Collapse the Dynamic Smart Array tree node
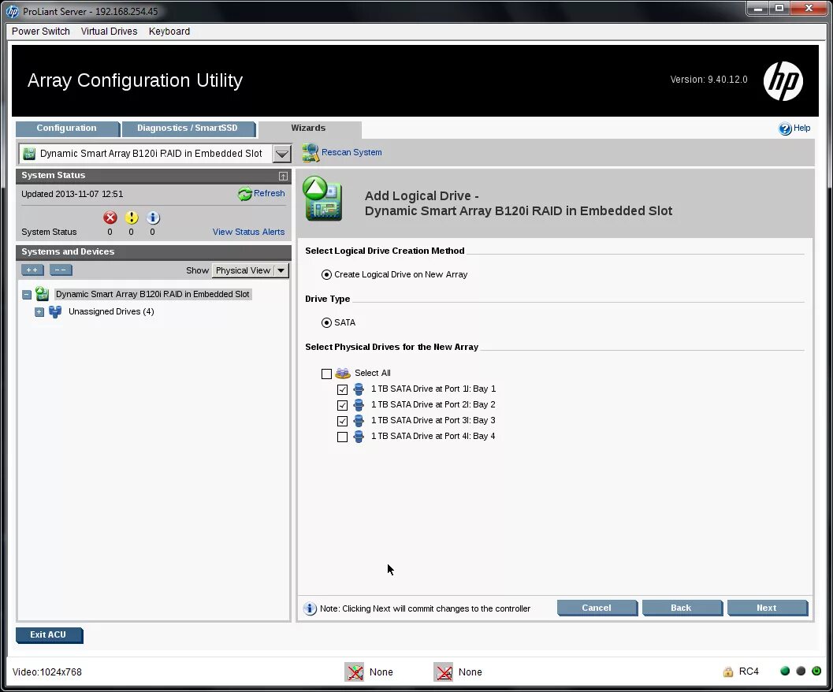Viewport: 833px width, 692px height. pos(27,295)
